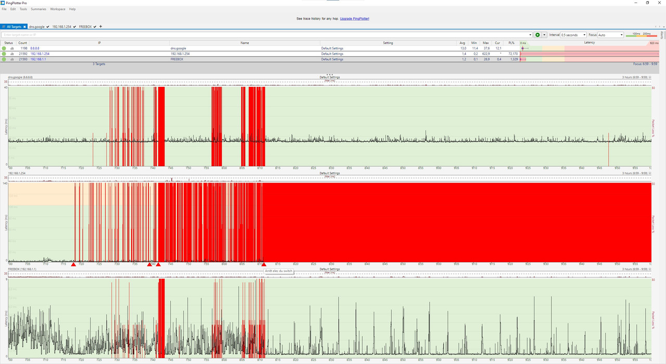Sort by the Setting column header
This screenshot has width=666, height=364.
(388, 43)
